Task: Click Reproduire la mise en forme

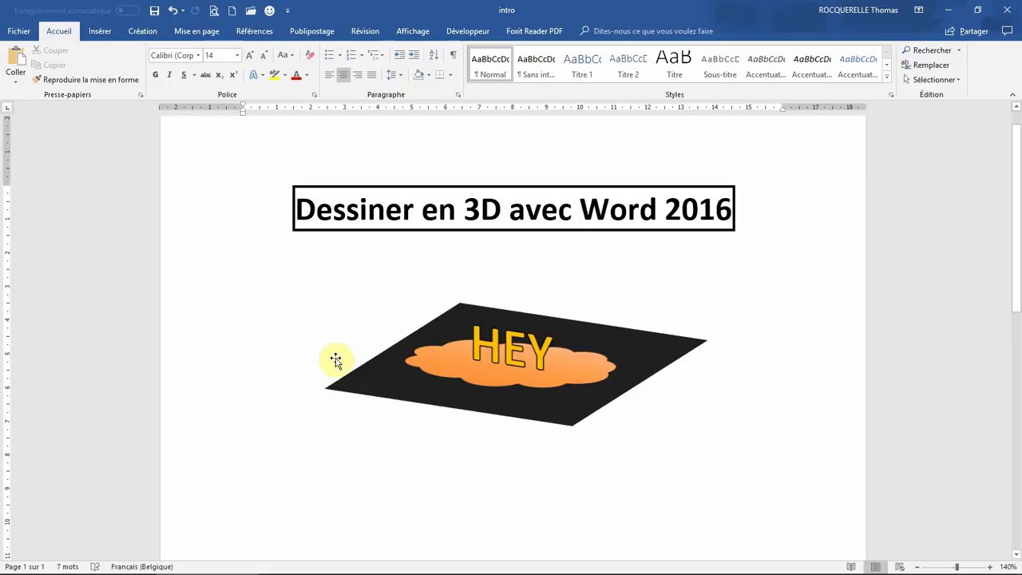Action: point(85,80)
